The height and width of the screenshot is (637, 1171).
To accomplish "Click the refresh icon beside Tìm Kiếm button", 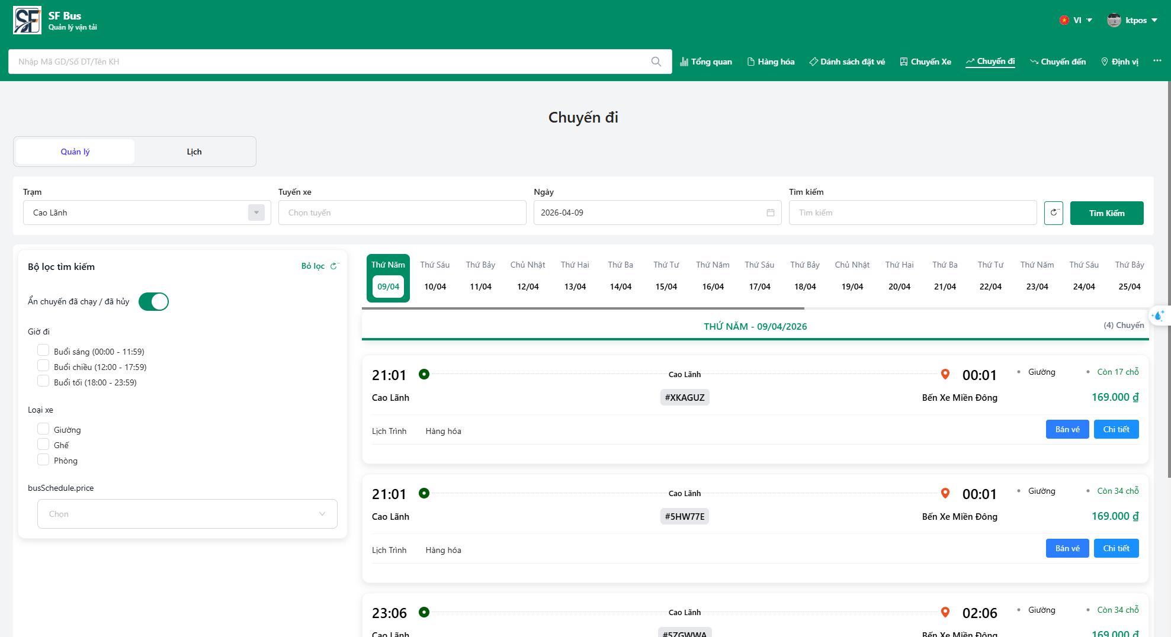I will coord(1053,213).
